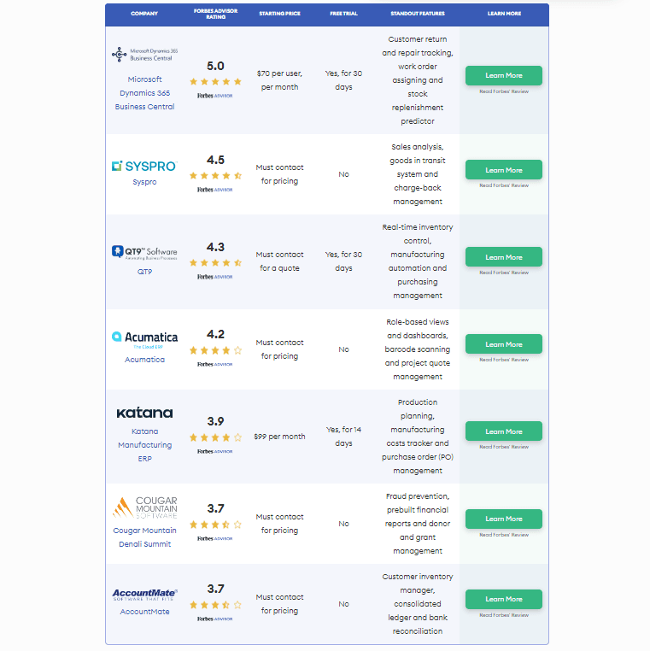Click the AccountMate logo
The image size is (650, 651).
(144, 595)
